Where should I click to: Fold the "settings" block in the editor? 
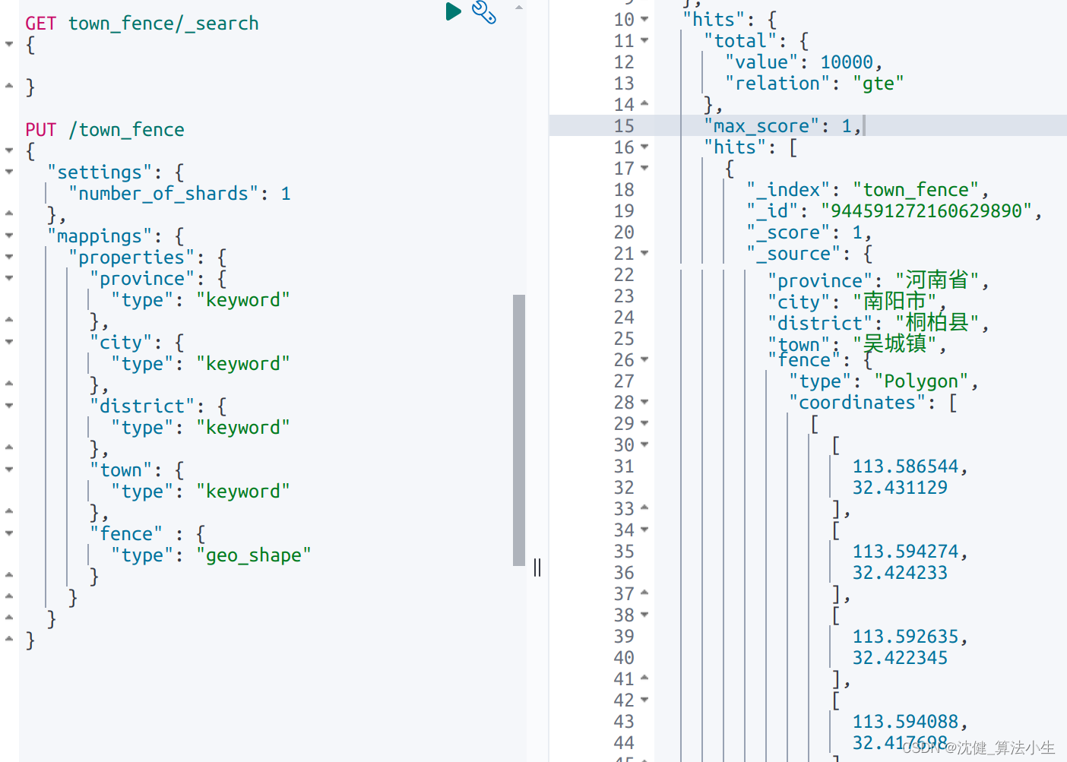pyautogui.click(x=9, y=172)
